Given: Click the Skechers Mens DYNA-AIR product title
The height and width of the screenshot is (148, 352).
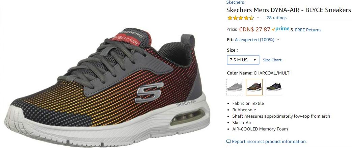Looking at the screenshot, I should point(288,10).
